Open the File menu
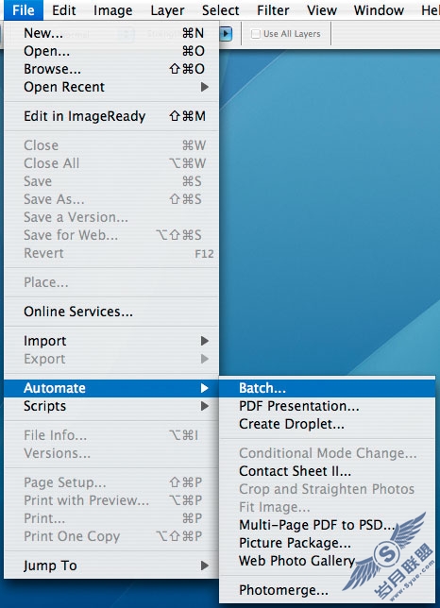Image resolution: width=440 pixels, height=608 pixels. point(24,10)
